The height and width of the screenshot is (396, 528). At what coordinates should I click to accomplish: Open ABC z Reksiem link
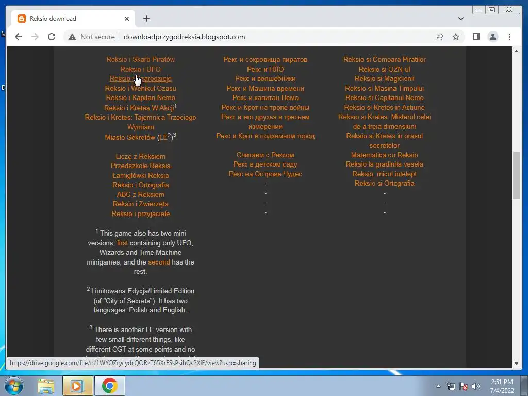click(x=140, y=194)
